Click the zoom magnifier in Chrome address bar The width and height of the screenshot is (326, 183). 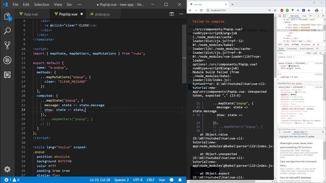[269, 10]
